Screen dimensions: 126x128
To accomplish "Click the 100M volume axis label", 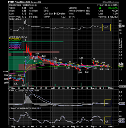I will coord(5,72).
